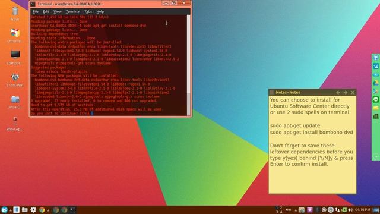Click the 'sudo apt-get install bombono-dvd' note line

[x=311, y=133]
